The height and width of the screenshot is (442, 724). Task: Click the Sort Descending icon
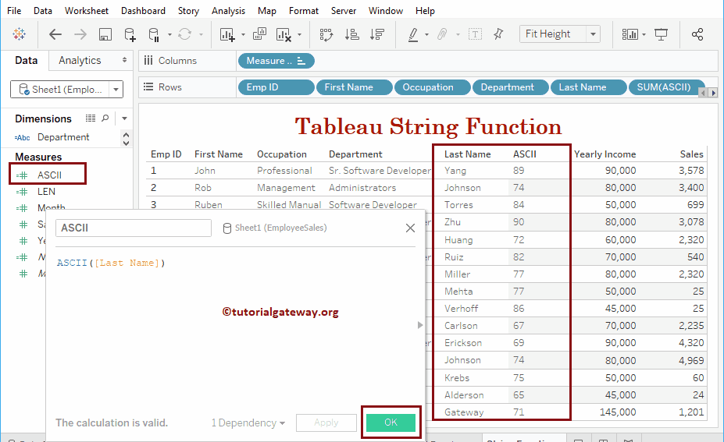click(377, 34)
